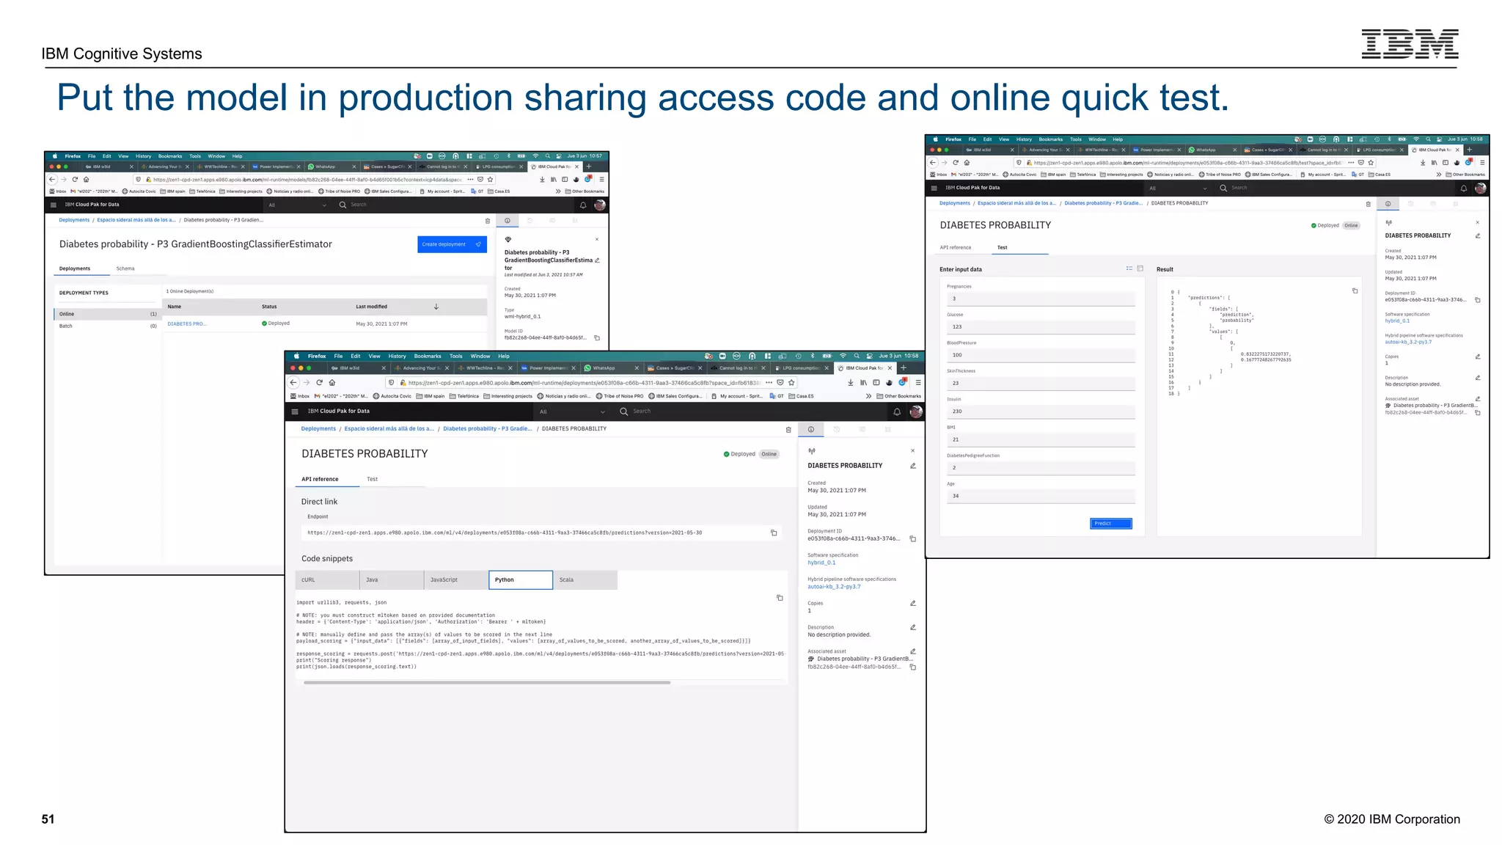Copy the prediction result JSON
Screen dimensions: 1502x845
click(x=1355, y=291)
